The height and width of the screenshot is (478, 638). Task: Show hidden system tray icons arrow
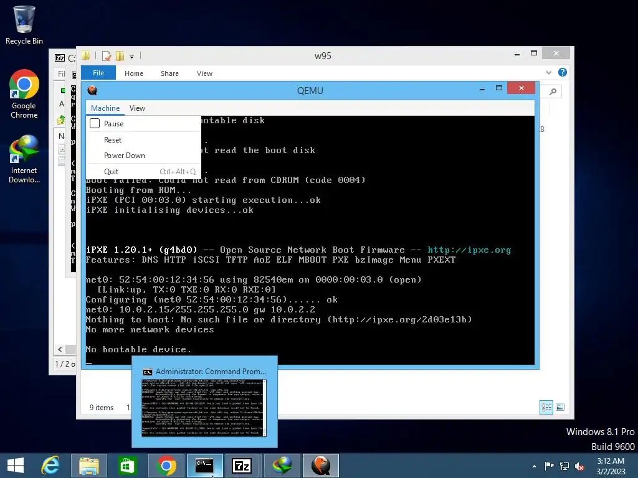tap(534, 466)
